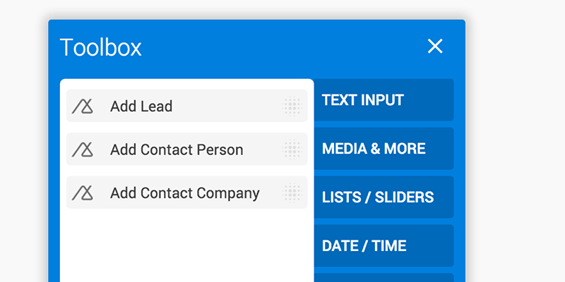565x282 pixels.
Task: Click the Add Contact Company dotted drag handle
Action: [292, 192]
